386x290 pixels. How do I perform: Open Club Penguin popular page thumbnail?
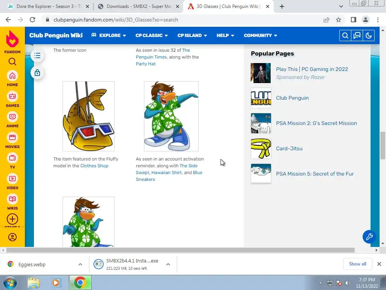click(x=261, y=98)
